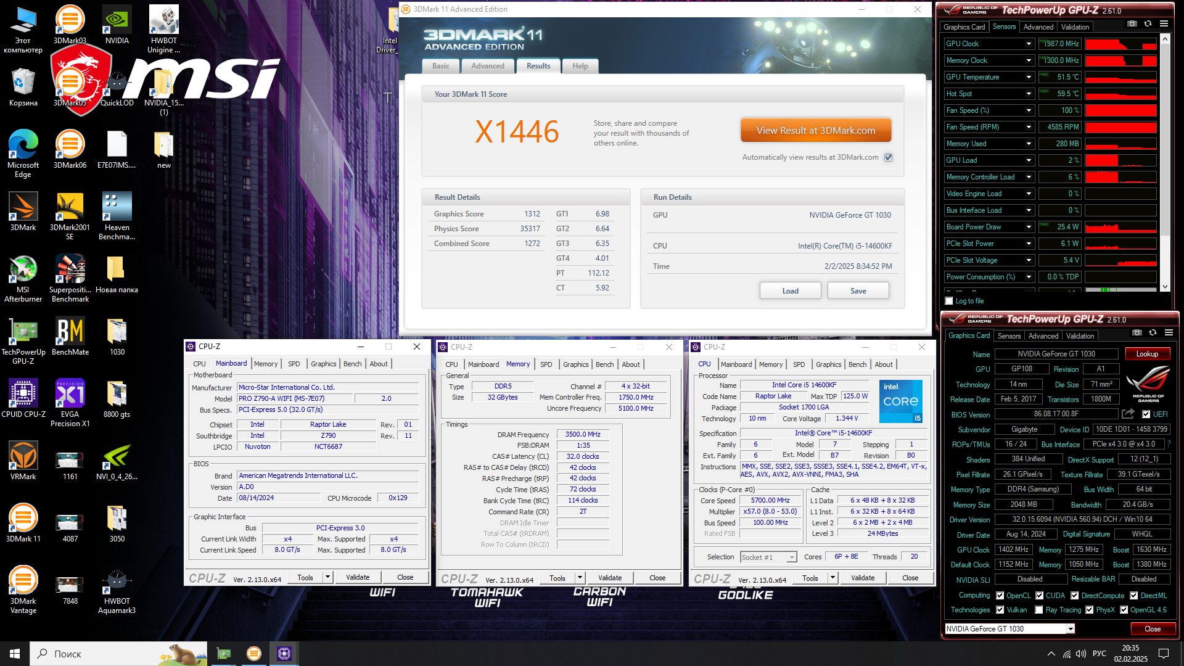
Task: Open VRMark desktop shortcut
Action: pos(23,461)
